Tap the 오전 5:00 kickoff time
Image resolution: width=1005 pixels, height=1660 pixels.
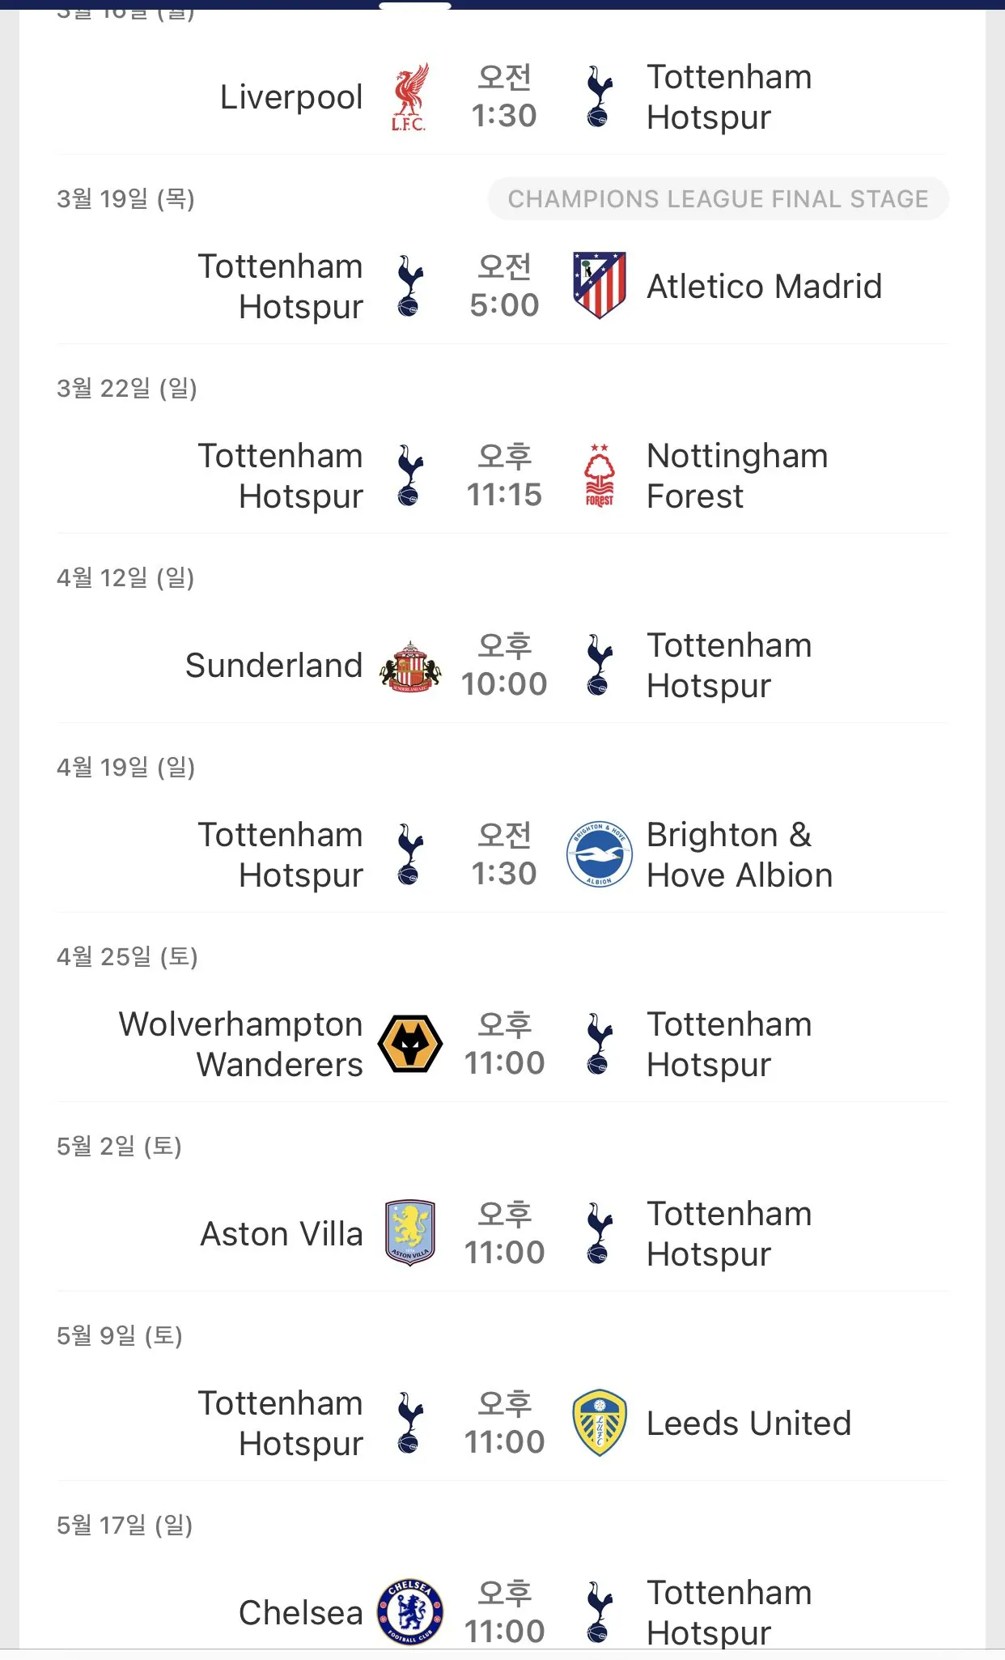tap(504, 286)
